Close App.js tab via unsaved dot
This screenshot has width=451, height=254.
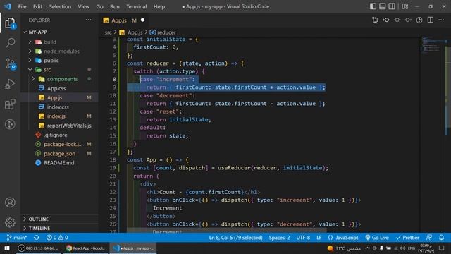pos(142,20)
